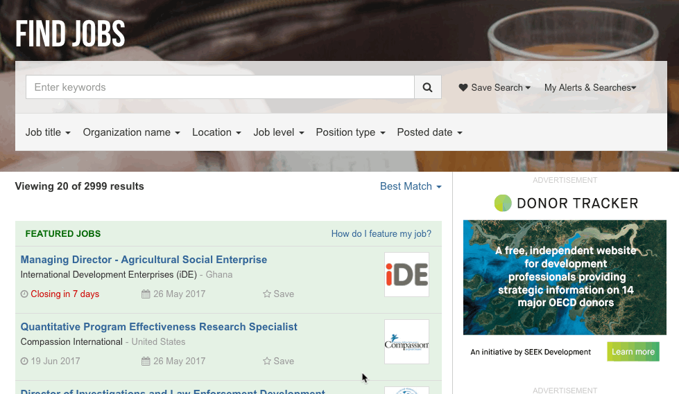
Task: Click Viewing 20 of 2999 results text
Action: (80, 186)
